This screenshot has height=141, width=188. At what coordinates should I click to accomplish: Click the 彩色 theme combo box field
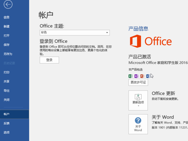pyautogui.click(x=75, y=33)
